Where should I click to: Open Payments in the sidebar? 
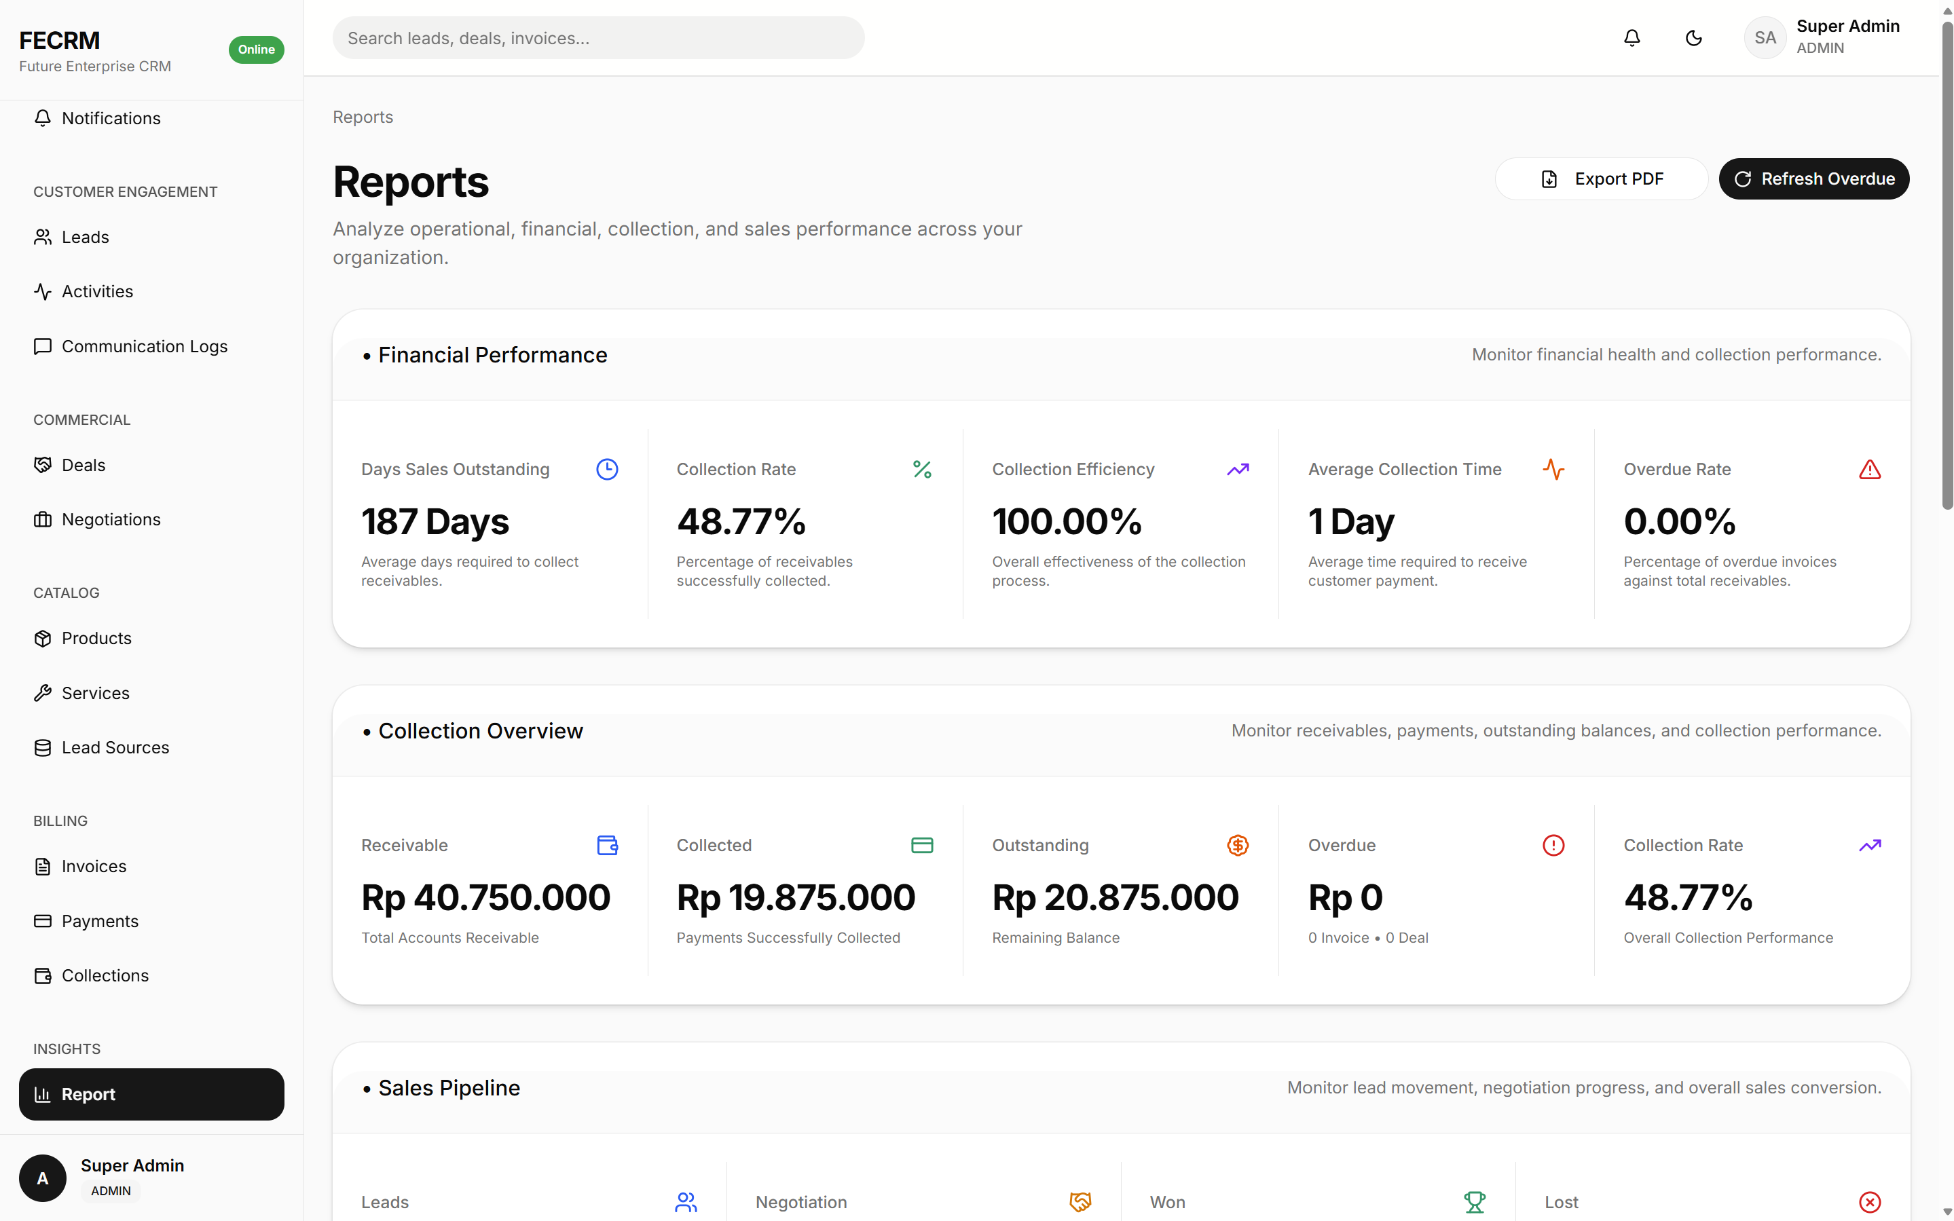point(151,922)
